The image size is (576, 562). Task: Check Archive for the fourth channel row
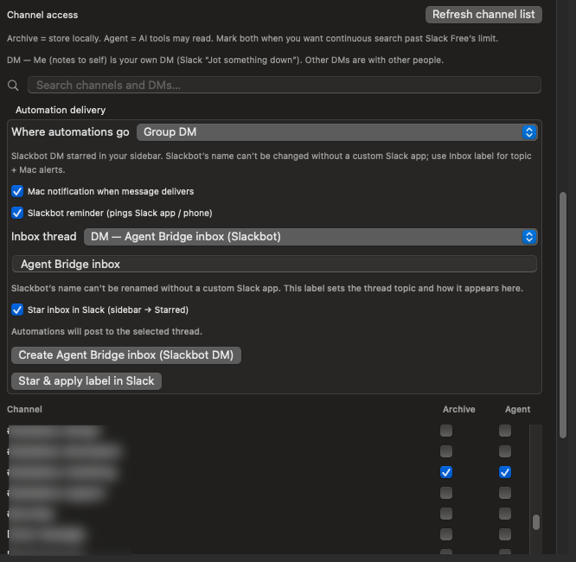pos(446,493)
